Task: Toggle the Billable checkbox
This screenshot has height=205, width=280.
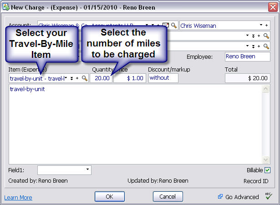Action: pos(267,170)
